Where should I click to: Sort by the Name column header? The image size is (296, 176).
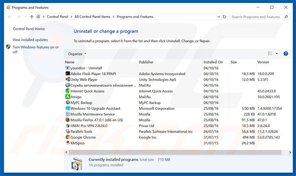70,62
